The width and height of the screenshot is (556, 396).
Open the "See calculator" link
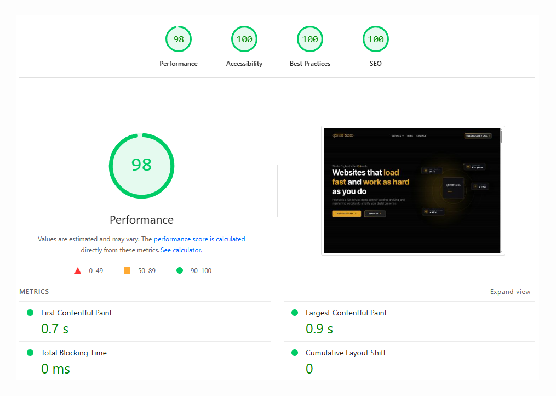[x=181, y=250]
